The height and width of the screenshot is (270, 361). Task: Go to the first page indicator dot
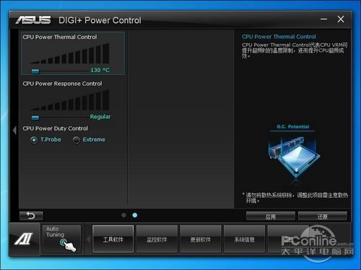pyautogui.click(x=123, y=215)
